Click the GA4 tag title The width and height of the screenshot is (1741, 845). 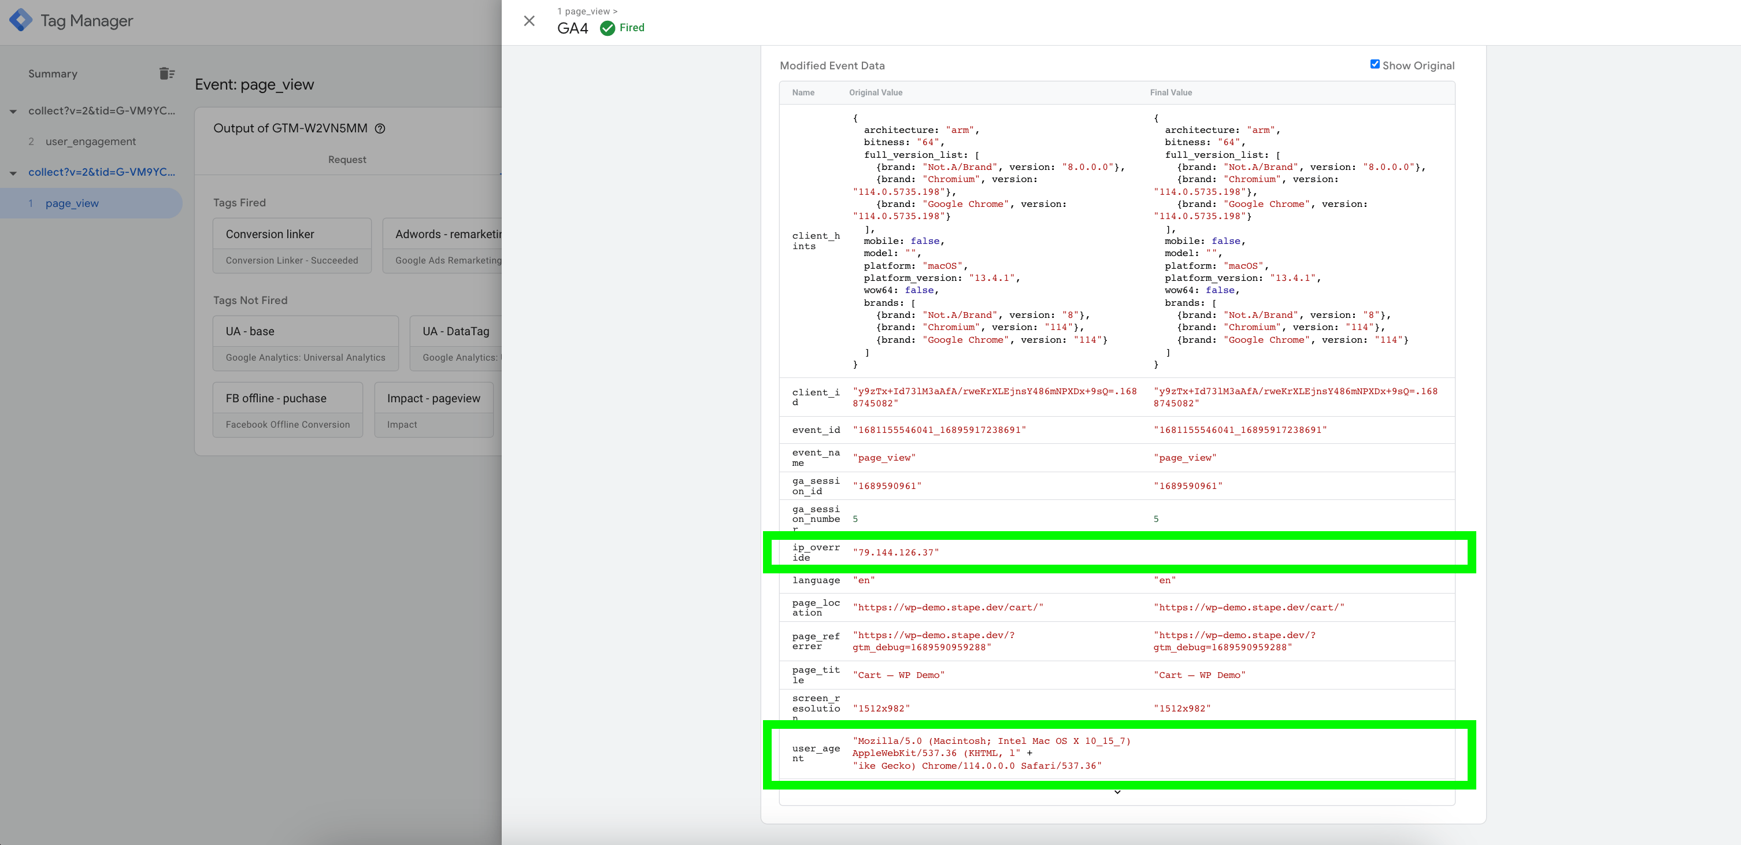pyautogui.click(x=572, y=28)
